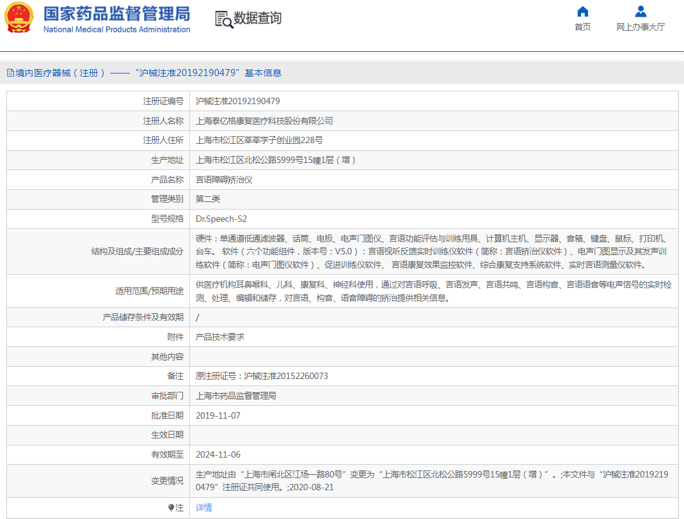The image size is (684, 519).
Task: Click the registrant name 上海泰亿格康复医疗科技股份有限公司
Action: pyautogui.click(x=264, y=121)
